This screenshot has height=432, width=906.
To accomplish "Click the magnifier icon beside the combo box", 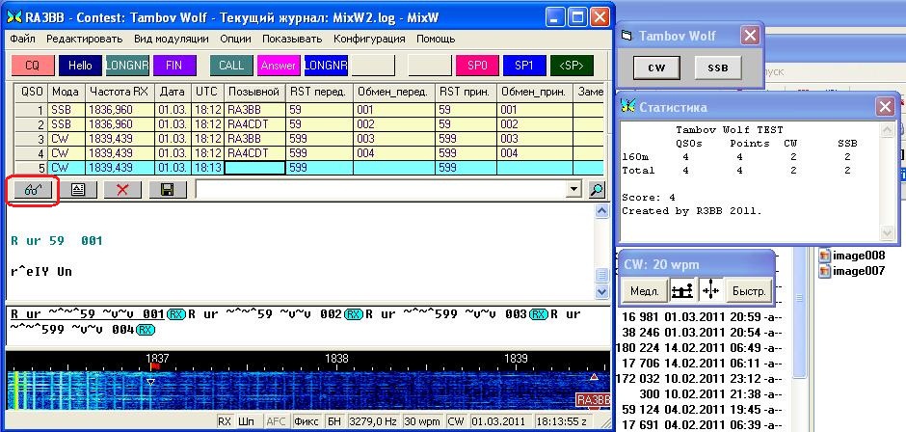I will pos(597,190).
